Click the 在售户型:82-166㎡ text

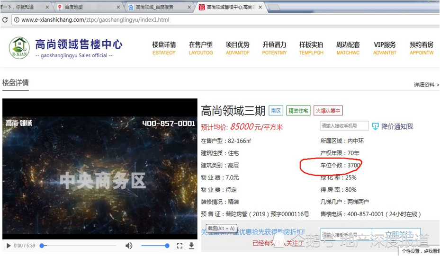click(226, 141)
